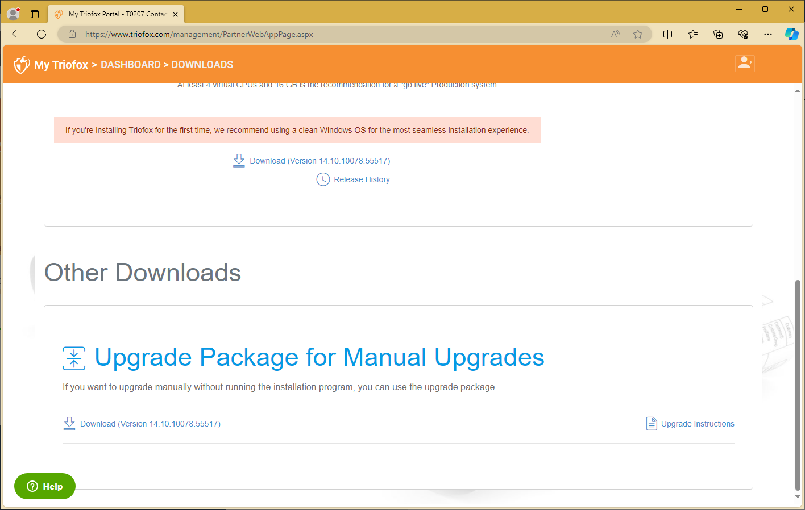Click the browser profile avatar icon

pyautogui.click(x=13, y=14)
